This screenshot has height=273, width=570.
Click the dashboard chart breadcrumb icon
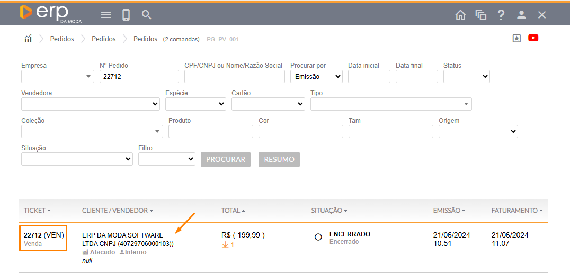(x=28, y=39)
